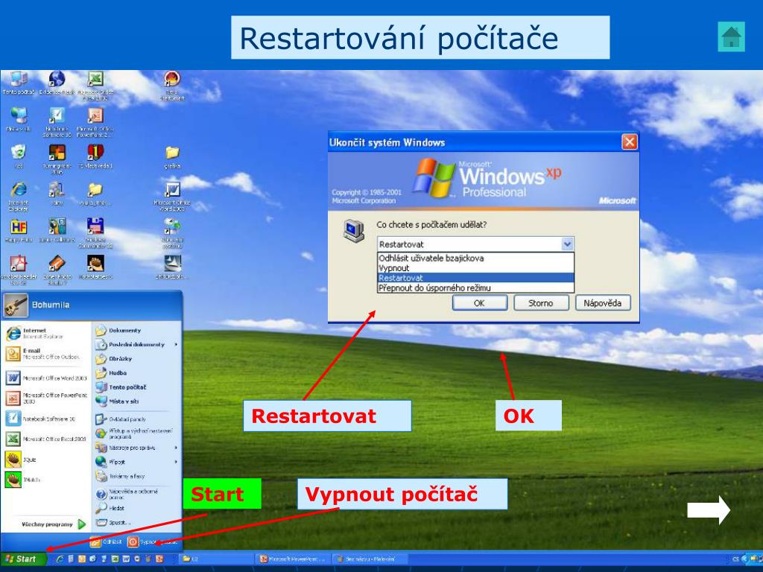Select Vypnout in shutdown dropdown list
Screen dimensions: 763x572
click(475, 268)
